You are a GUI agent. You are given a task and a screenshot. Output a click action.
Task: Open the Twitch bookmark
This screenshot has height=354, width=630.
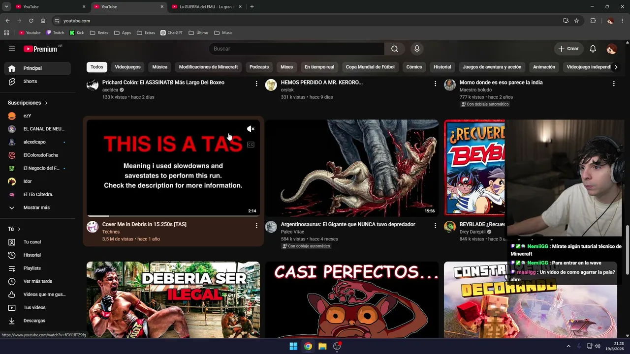55,33
